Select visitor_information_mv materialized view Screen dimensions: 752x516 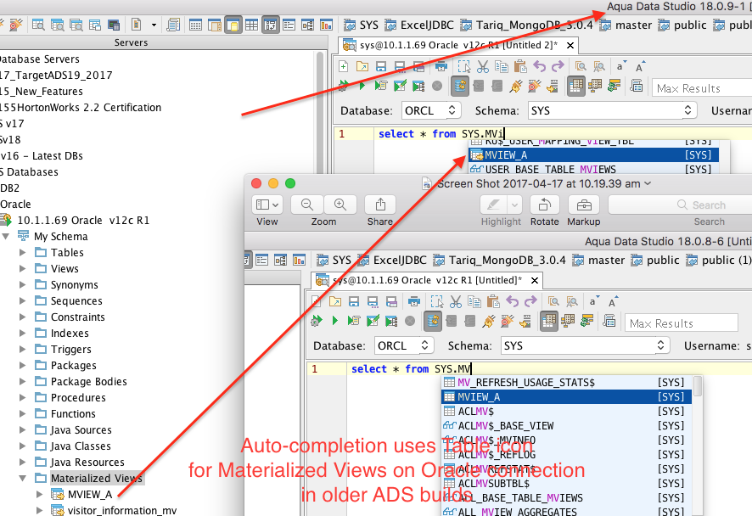(122, 510)
